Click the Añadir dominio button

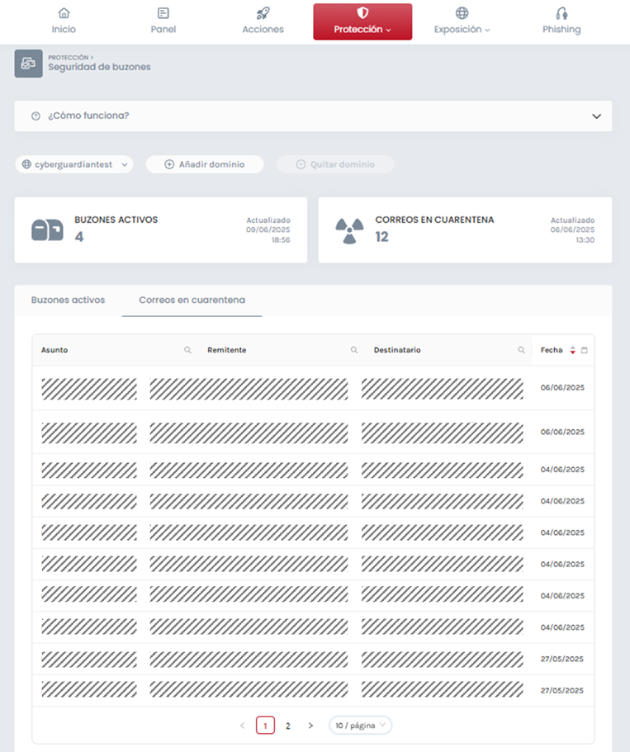coord(204,164)
